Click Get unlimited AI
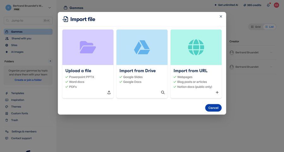284x152 pixels. tap(226, 5)
